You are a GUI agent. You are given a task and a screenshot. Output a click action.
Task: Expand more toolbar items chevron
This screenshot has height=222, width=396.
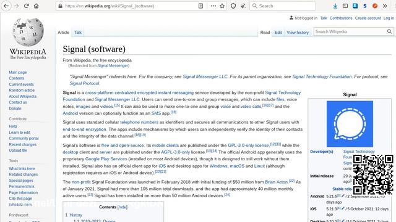(x=385, y=6)
